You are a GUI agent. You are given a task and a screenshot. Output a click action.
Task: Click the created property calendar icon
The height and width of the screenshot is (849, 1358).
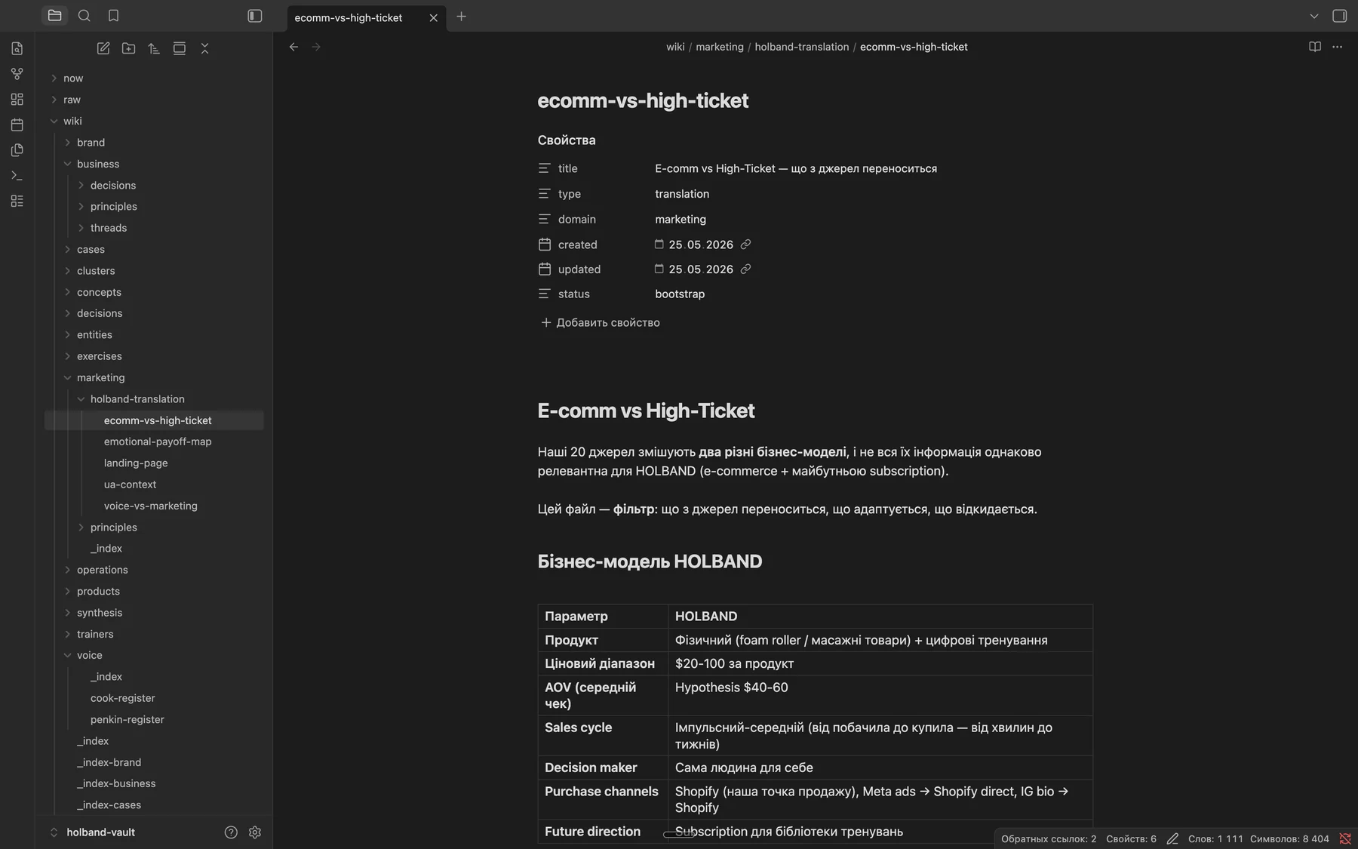coord(545,245)
